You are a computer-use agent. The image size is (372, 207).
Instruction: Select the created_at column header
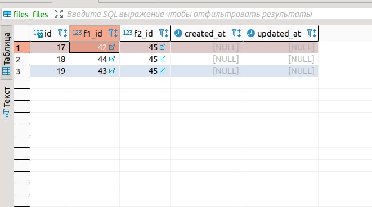(207, 33)
